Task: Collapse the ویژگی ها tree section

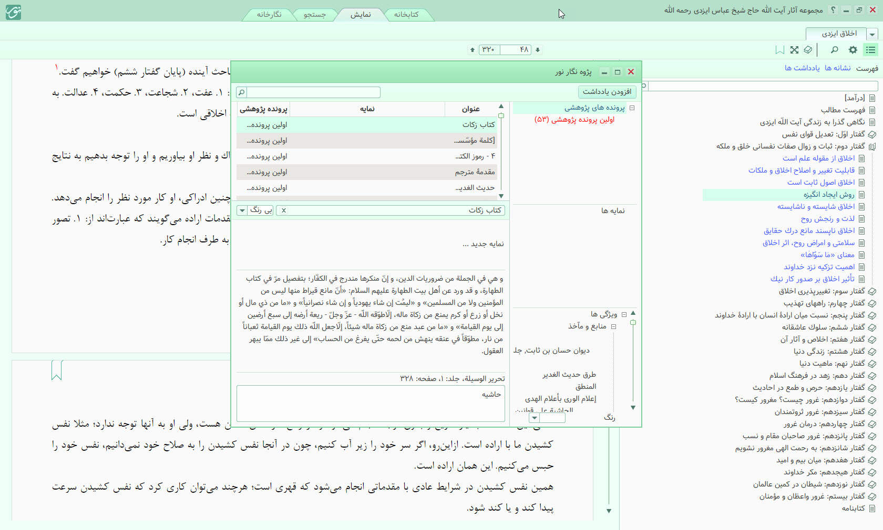Action: point(624,314)
